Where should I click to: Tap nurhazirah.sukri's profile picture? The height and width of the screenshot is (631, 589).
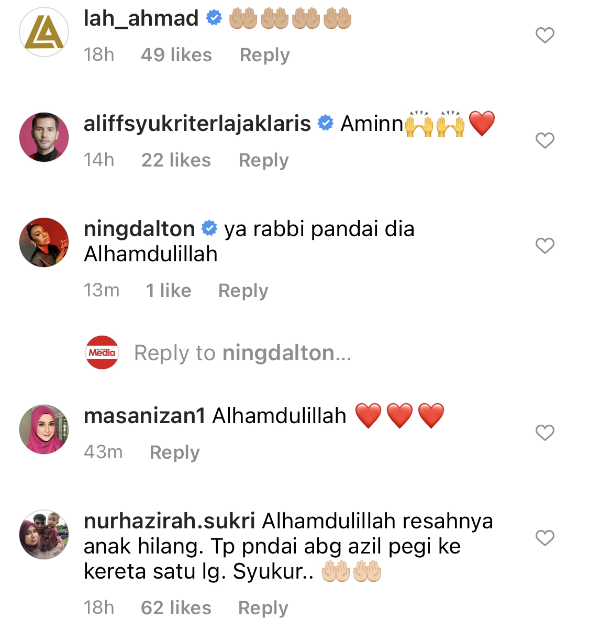[x=44, y=535]
